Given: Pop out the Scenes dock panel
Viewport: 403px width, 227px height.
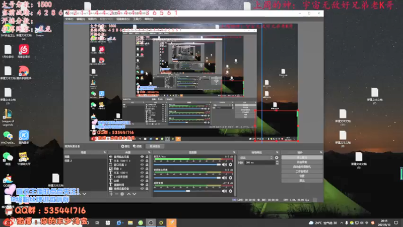Looking at the screenshot, I should point(104,152).
